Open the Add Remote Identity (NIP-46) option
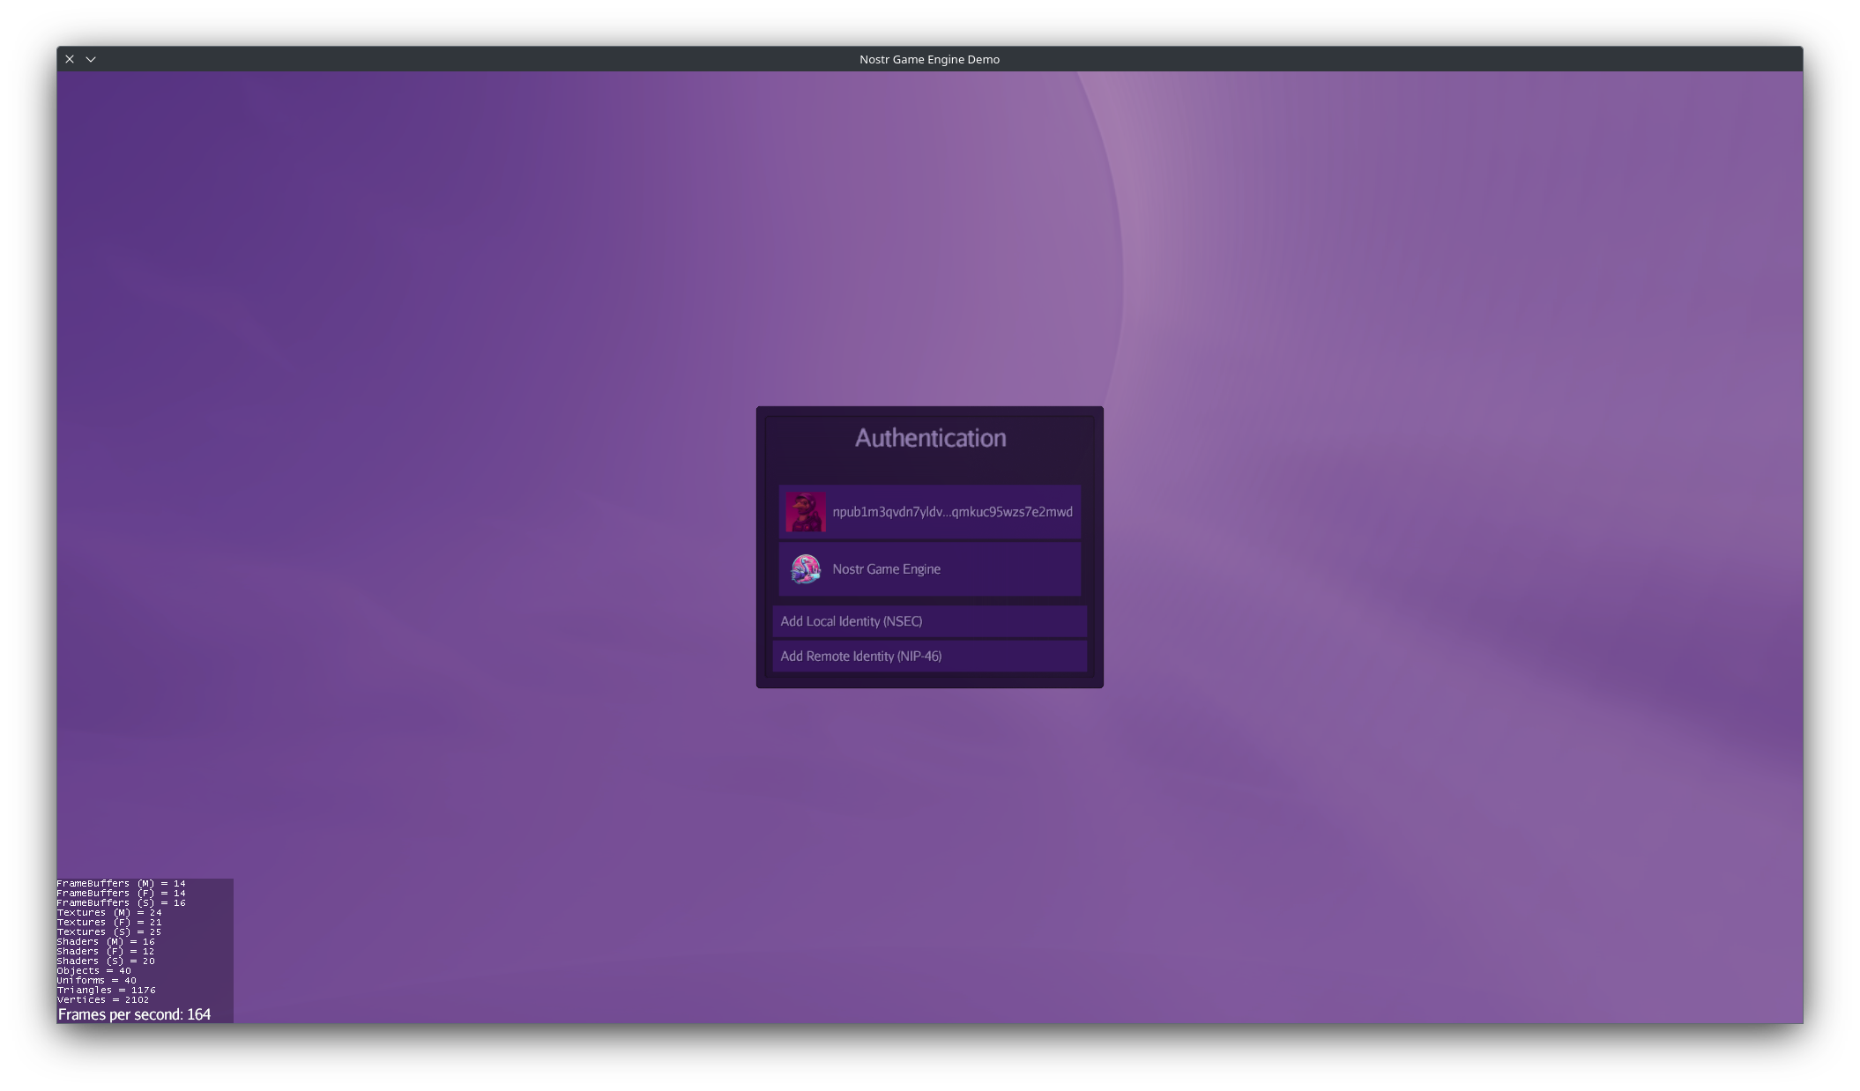Image resolution: width=1860 pixels, height=1091 pixels. pos(929,657)
